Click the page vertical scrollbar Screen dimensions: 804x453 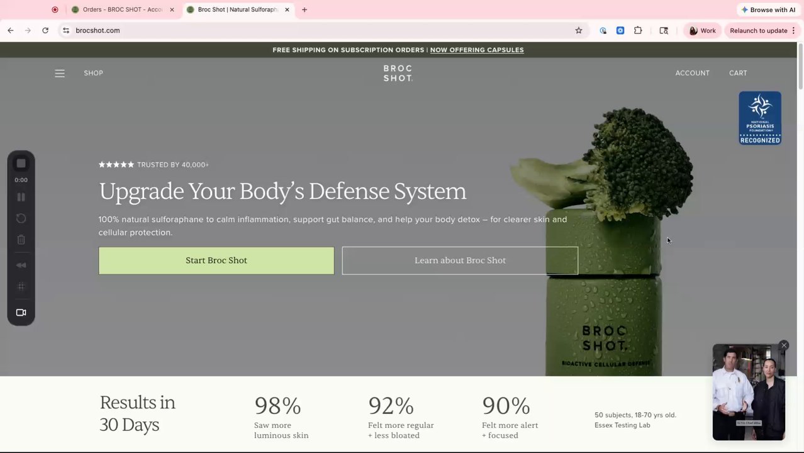click(800, 68)
